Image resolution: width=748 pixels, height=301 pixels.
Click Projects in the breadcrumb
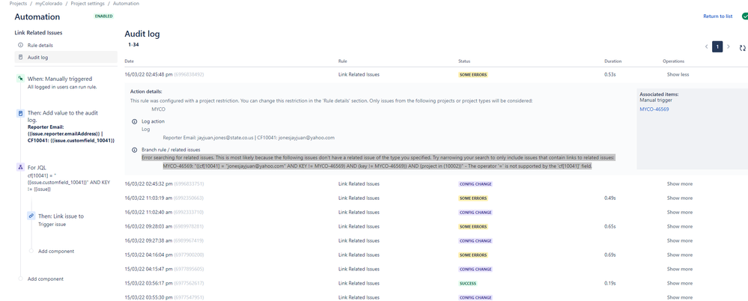(18, 3)
